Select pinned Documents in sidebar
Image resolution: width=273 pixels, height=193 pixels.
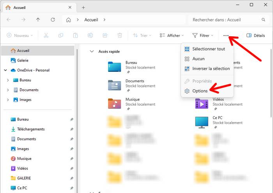(x=37, y=139)
